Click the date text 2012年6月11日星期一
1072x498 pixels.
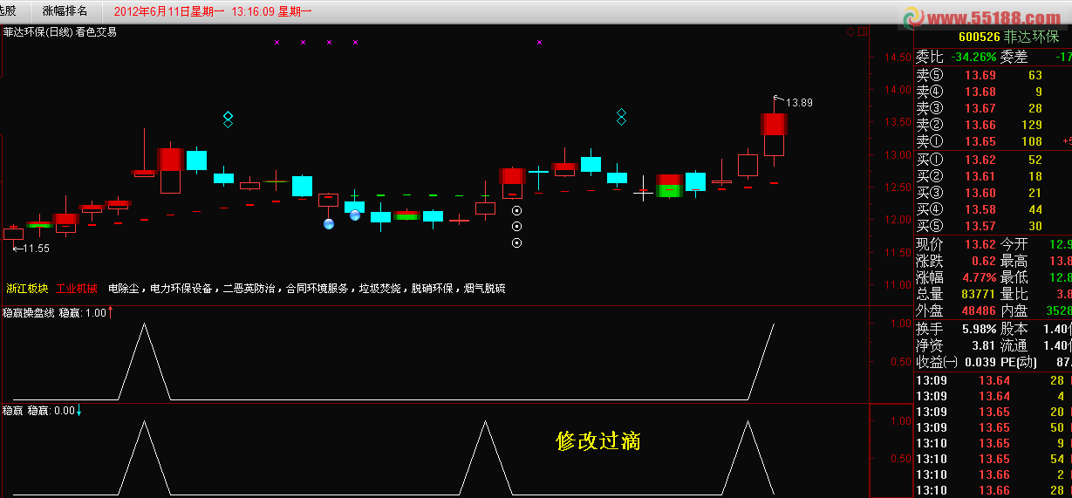pos(169,12)
